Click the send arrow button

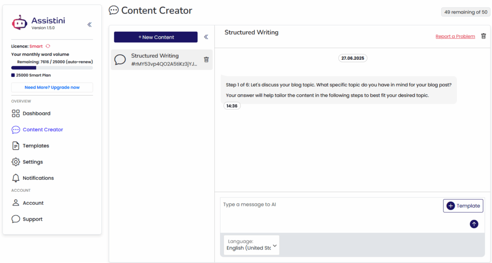tap(474, 224)
